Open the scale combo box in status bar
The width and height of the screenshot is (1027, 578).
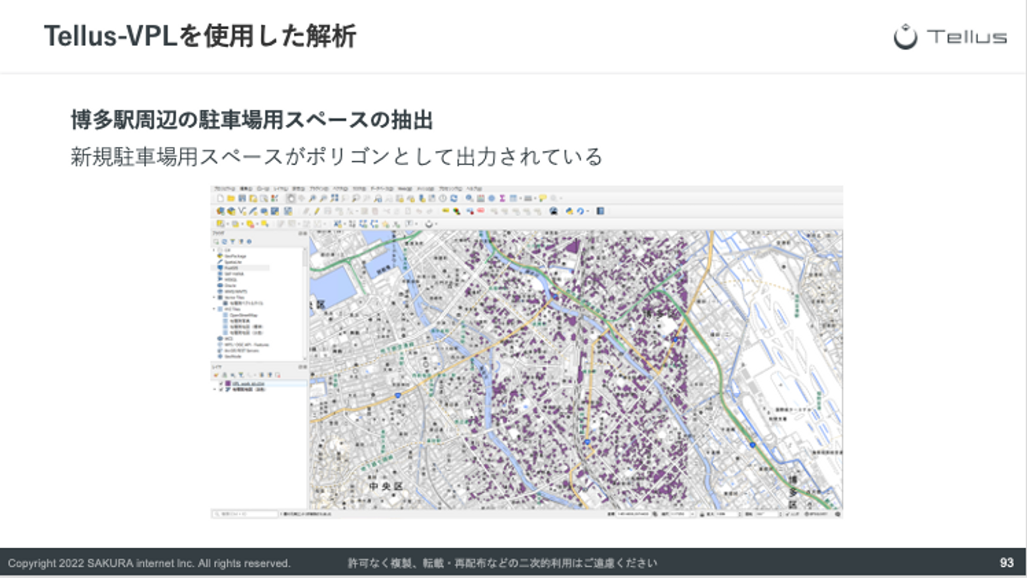pos(682,514)
